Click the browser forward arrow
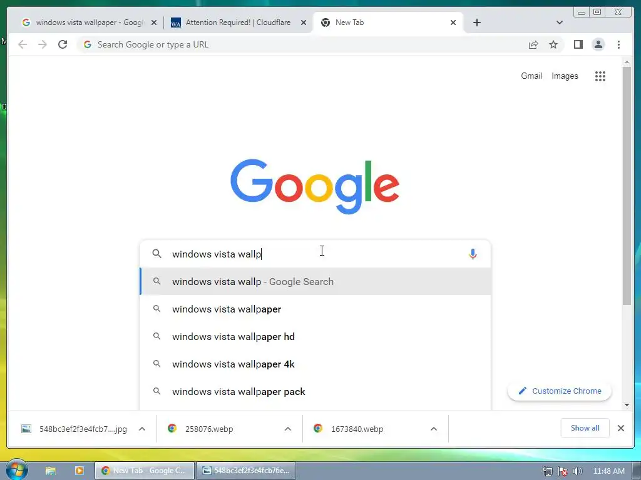Screen dimensions: 641x480 [x=43, y=44]
